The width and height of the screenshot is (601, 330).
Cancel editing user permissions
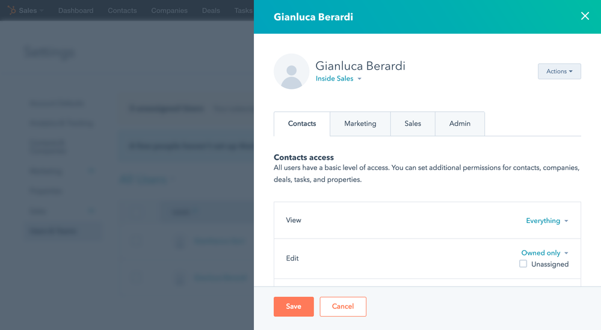pos(343,307)
